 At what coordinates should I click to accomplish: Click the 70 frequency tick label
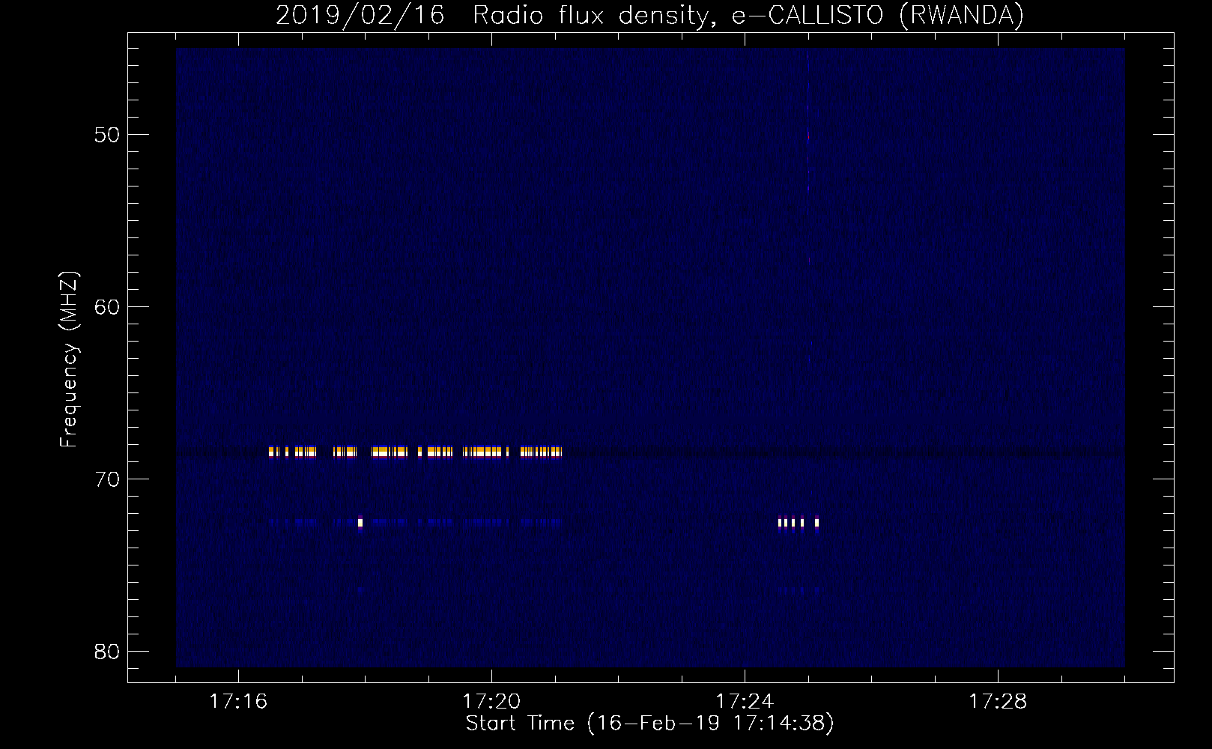(x=107, y=479)
